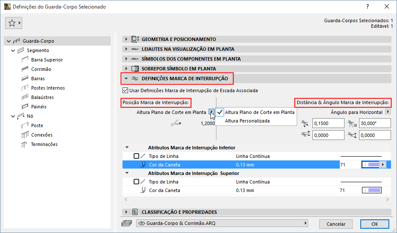The height and width of the screenshot is (233, 397).
Task: Disable Usar Definições Marca de Interrupção checkbox
Action: tap(125, 90)
